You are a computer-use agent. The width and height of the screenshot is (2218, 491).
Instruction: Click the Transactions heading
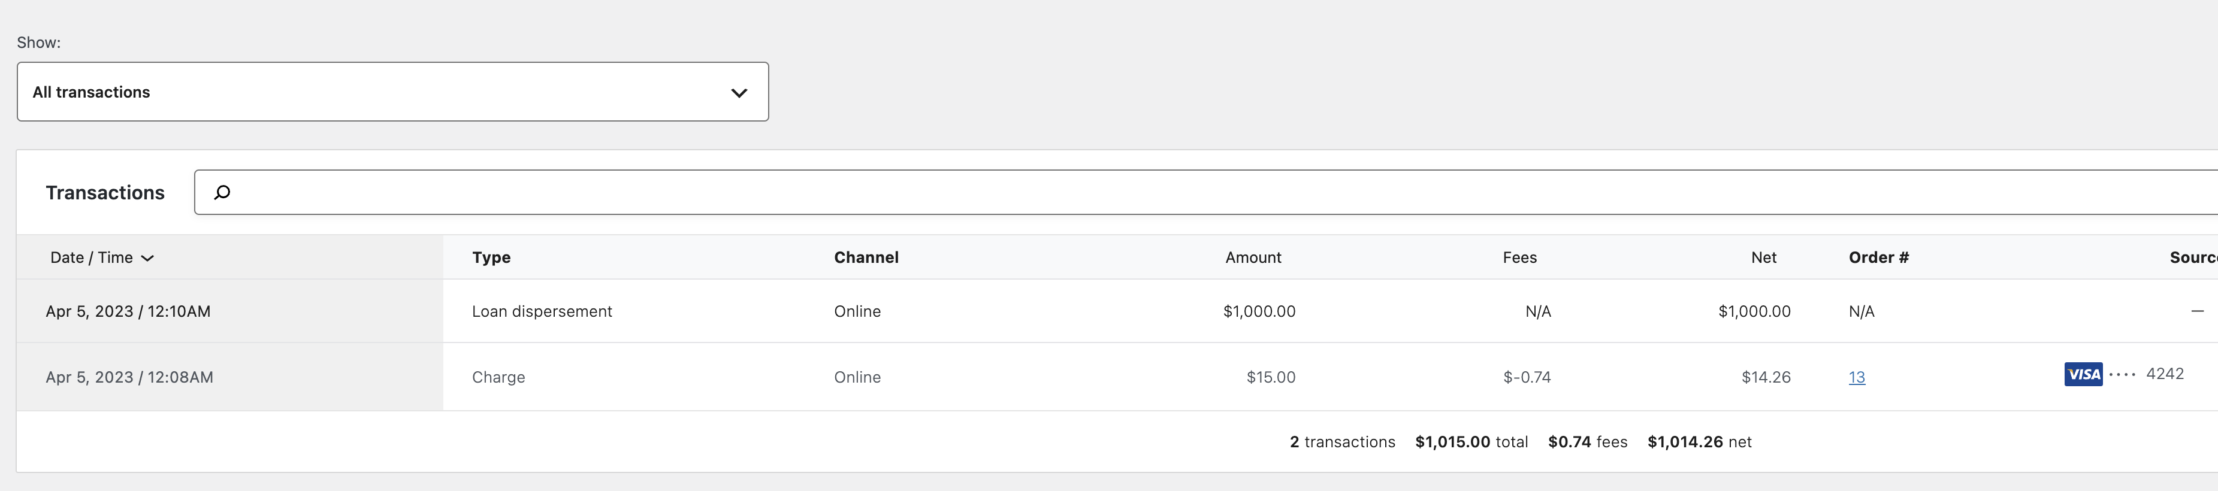(105, 193)
